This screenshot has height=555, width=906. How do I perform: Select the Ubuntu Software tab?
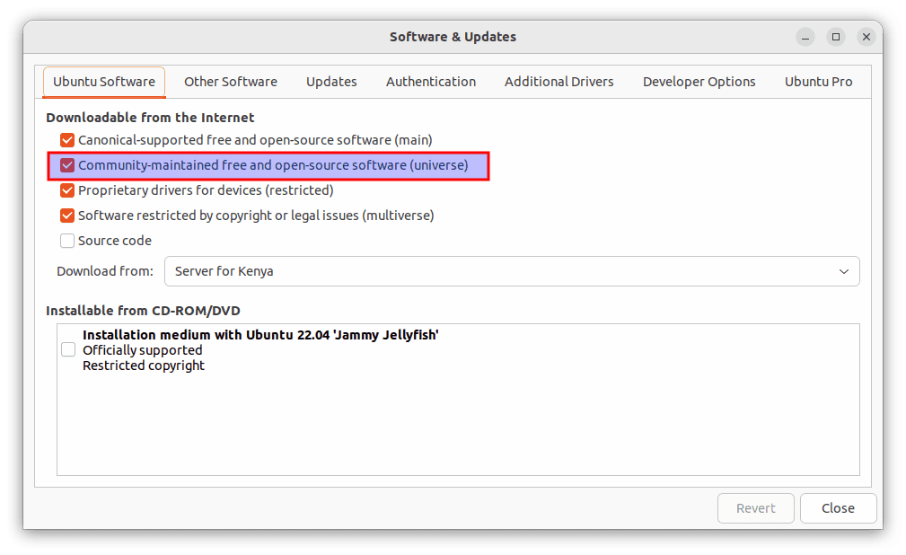click(104, 82)
